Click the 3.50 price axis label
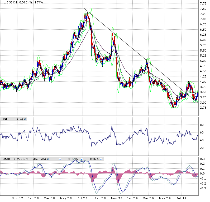210x202 pixels. [203, 92]
